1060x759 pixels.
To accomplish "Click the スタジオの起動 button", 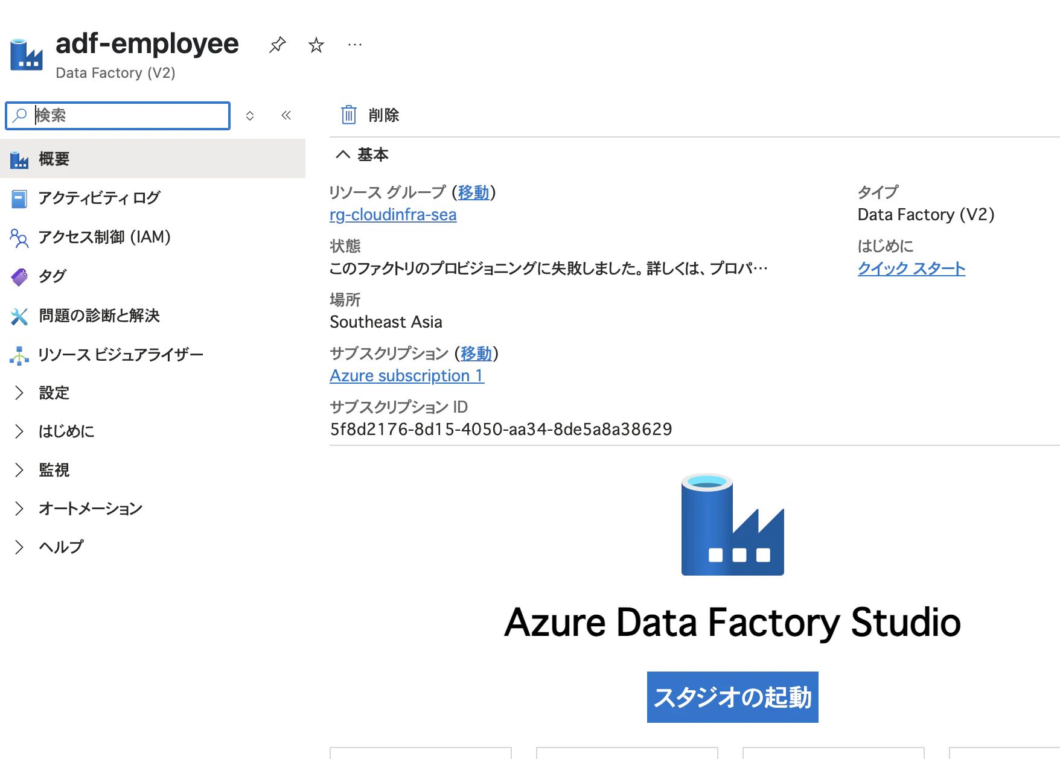I will [x=732, y=697].
